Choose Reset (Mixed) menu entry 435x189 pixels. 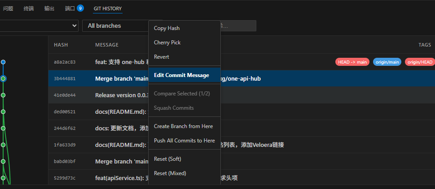click(x=170, y=173)
